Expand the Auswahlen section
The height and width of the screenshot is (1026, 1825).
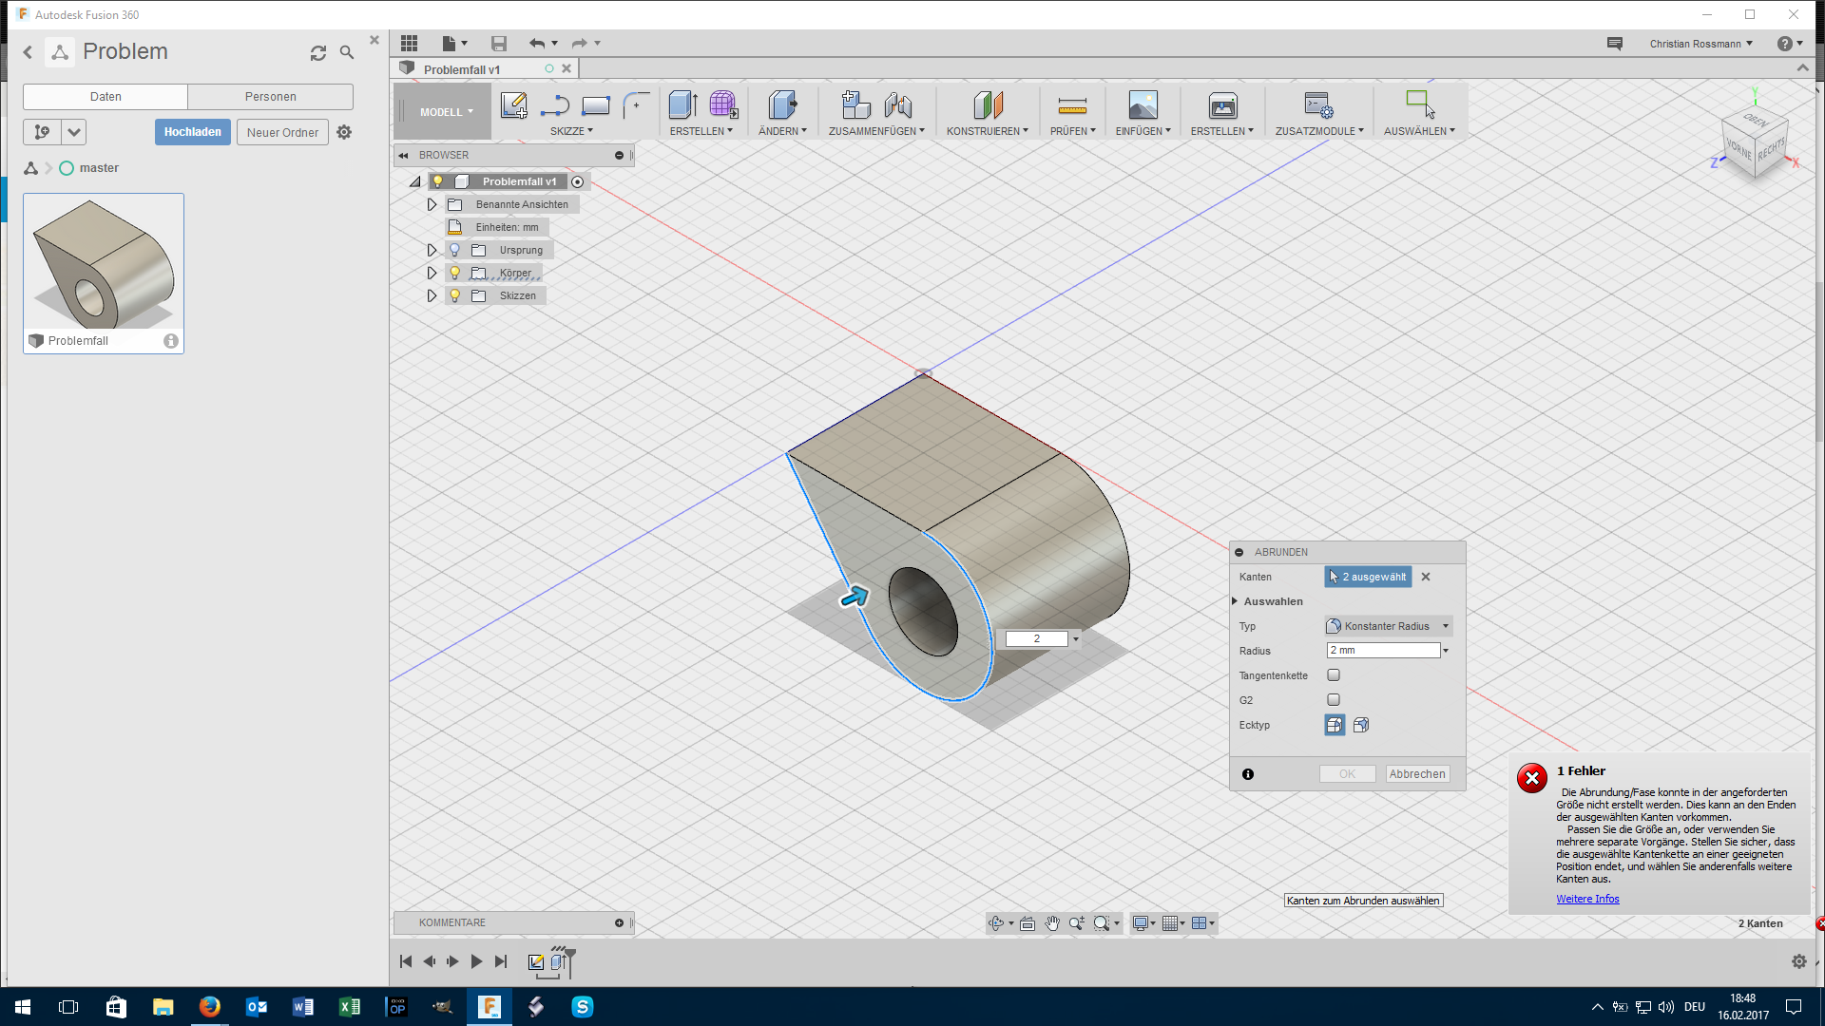pyautogui.click(x=1236, y=601)
